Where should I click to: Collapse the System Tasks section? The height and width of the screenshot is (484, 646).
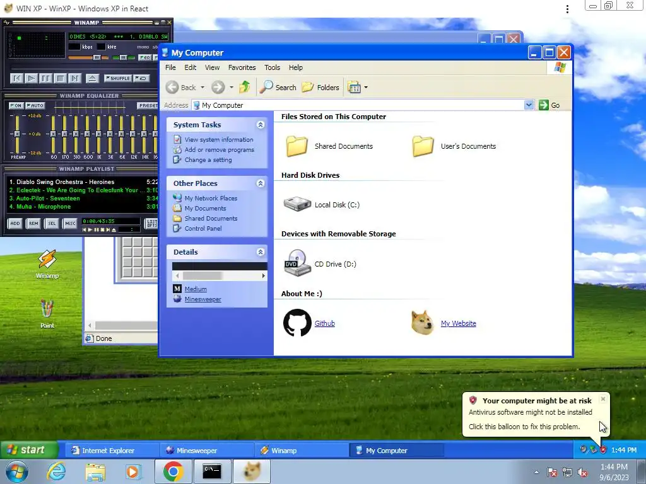(x=261, y=125)
